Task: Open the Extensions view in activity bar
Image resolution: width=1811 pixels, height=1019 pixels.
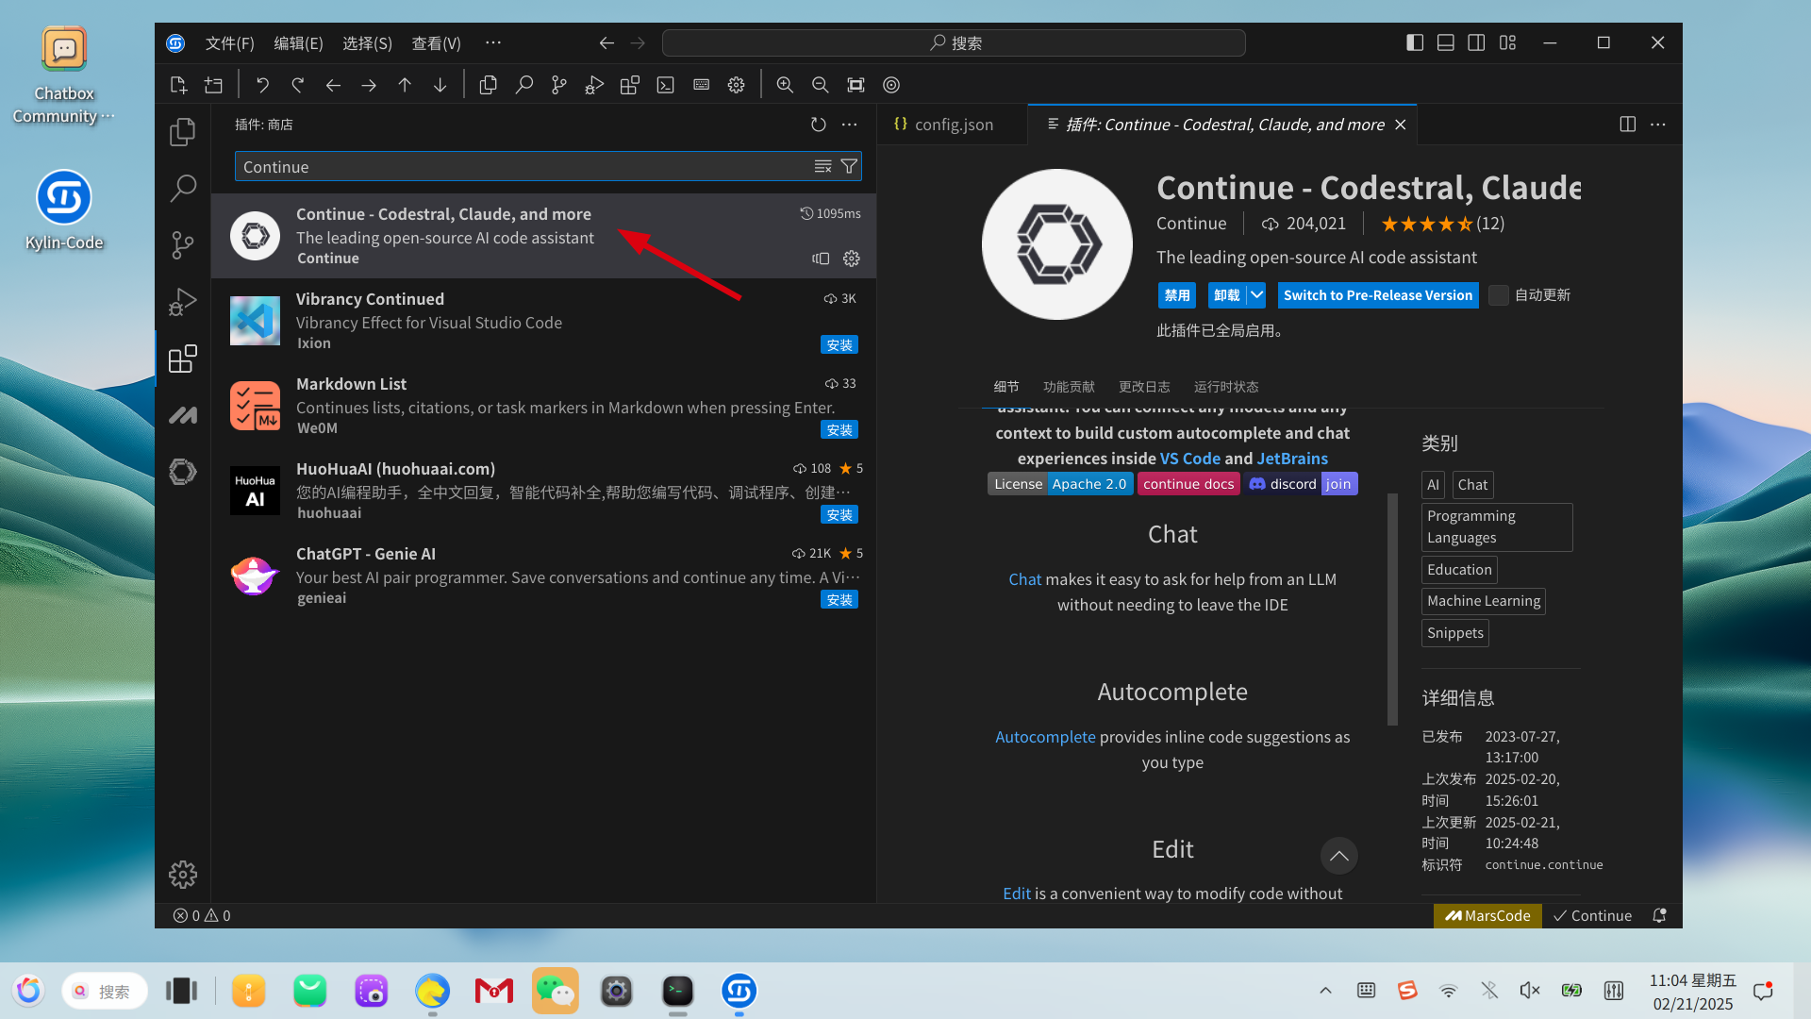Action: [x=182, y=359]
